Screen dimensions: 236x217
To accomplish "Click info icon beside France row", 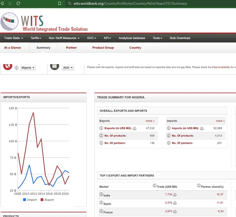I will [101, 211].
